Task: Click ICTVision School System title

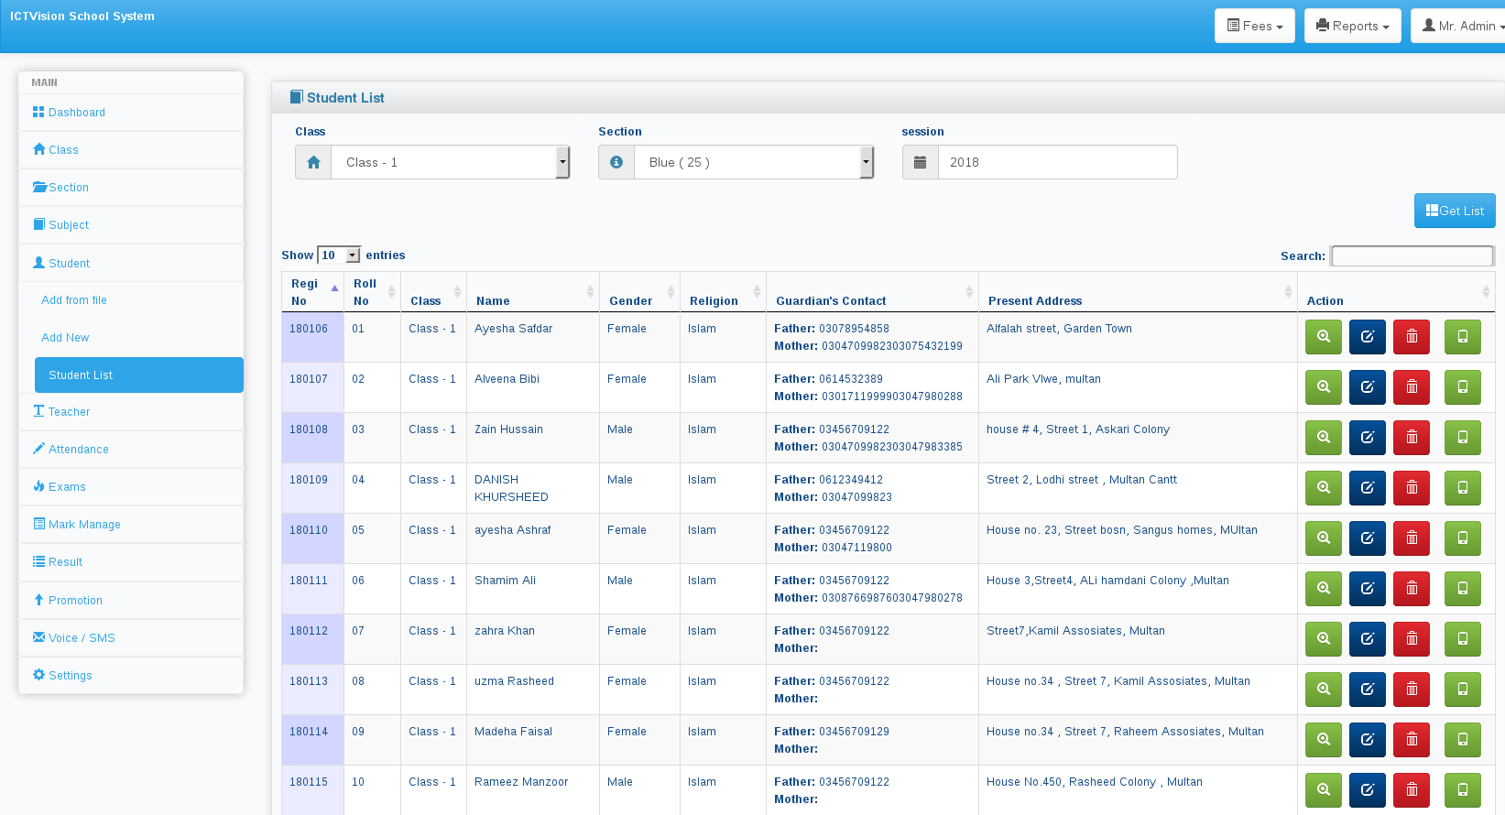Action: 82,16
